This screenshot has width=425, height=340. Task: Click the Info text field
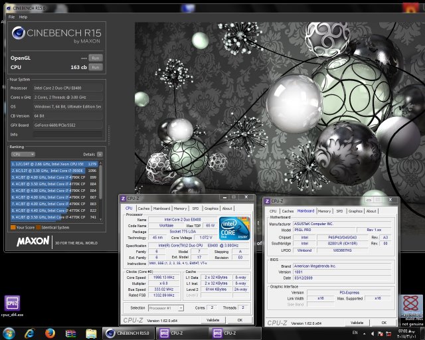[68, 134]
